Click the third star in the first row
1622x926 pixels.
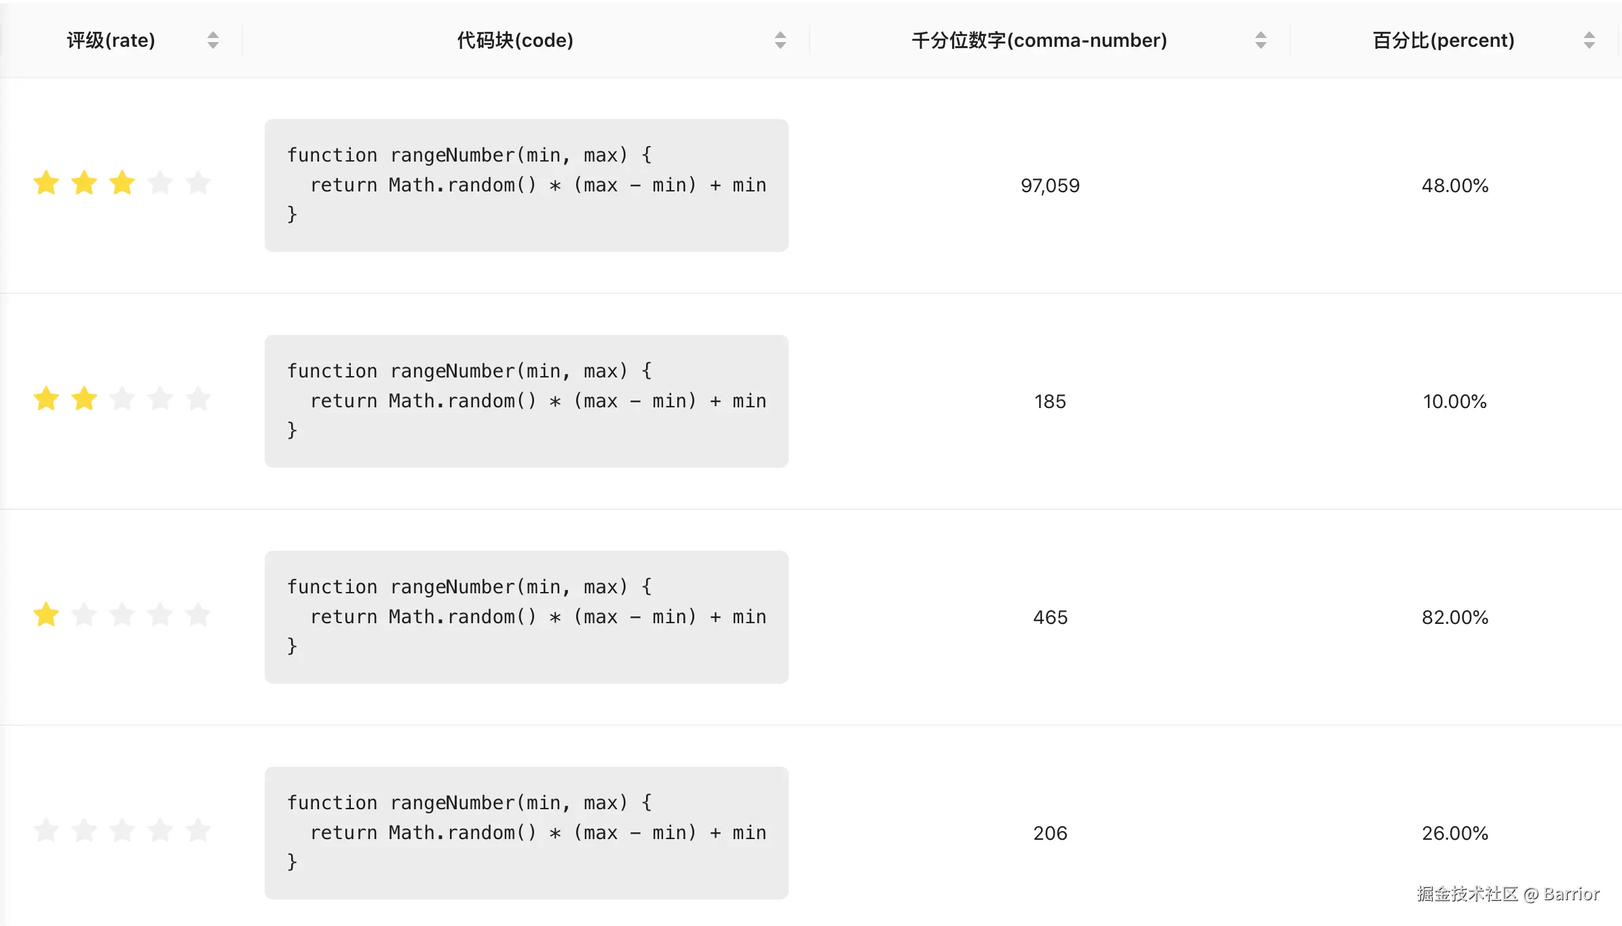122,183
